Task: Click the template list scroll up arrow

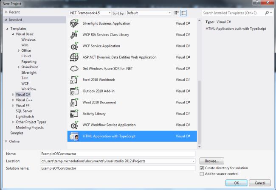Action: [199, 20]
